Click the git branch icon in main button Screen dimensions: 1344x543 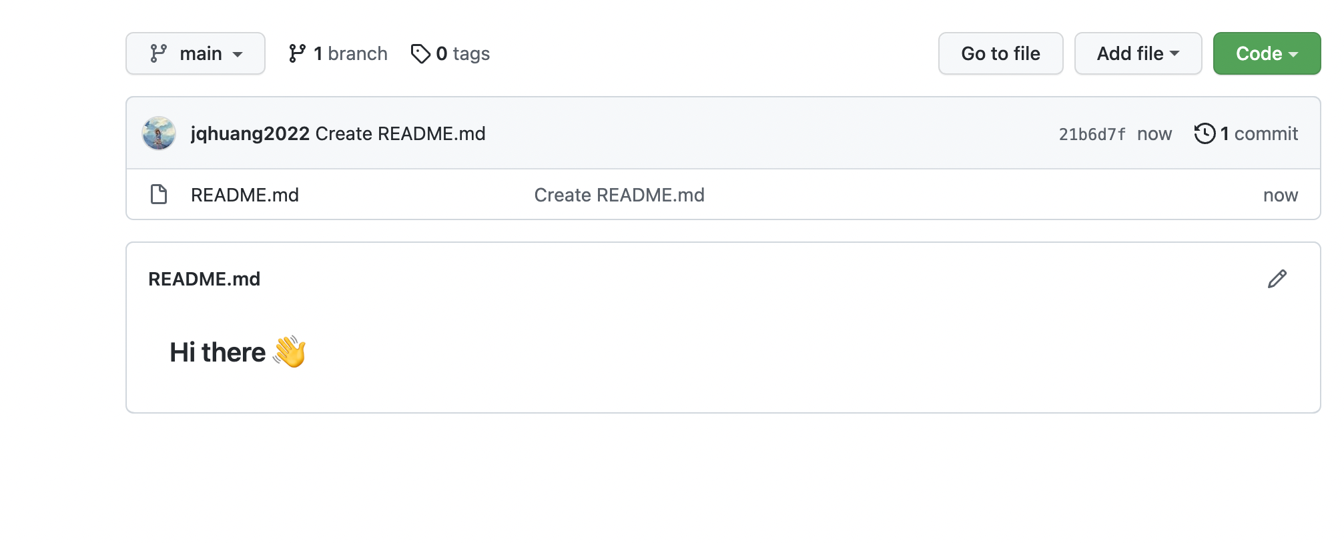(158, 53)
